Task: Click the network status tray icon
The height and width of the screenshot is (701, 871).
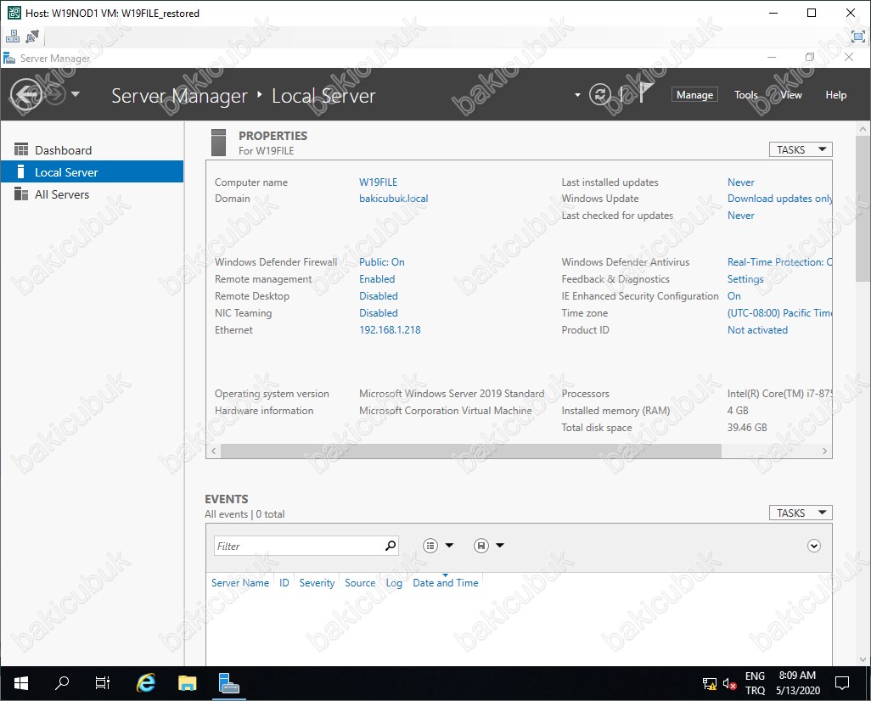Action: click(710, 684)
